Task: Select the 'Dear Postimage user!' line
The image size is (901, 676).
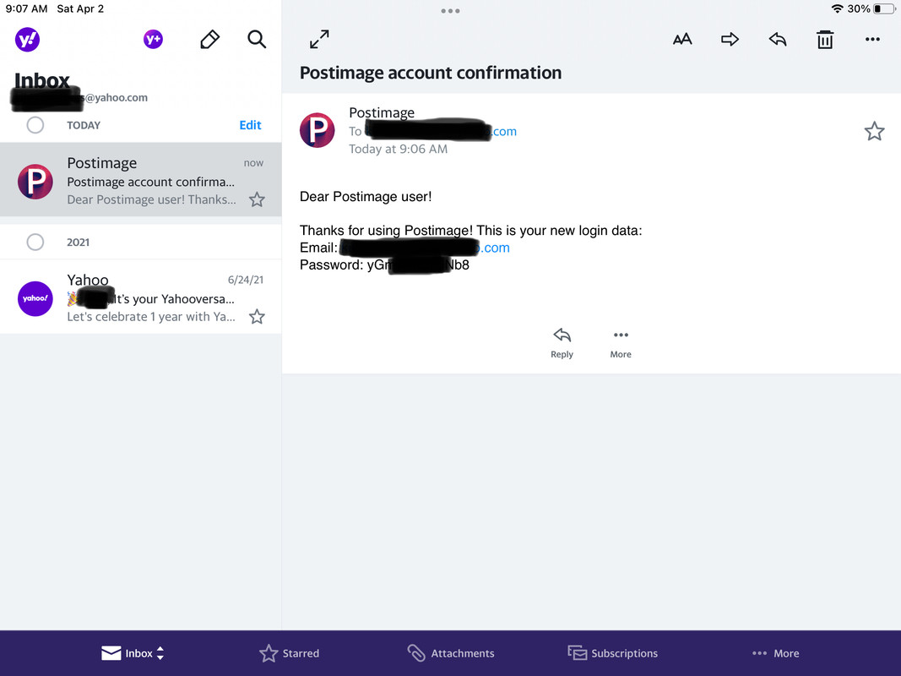Action: 366,197
